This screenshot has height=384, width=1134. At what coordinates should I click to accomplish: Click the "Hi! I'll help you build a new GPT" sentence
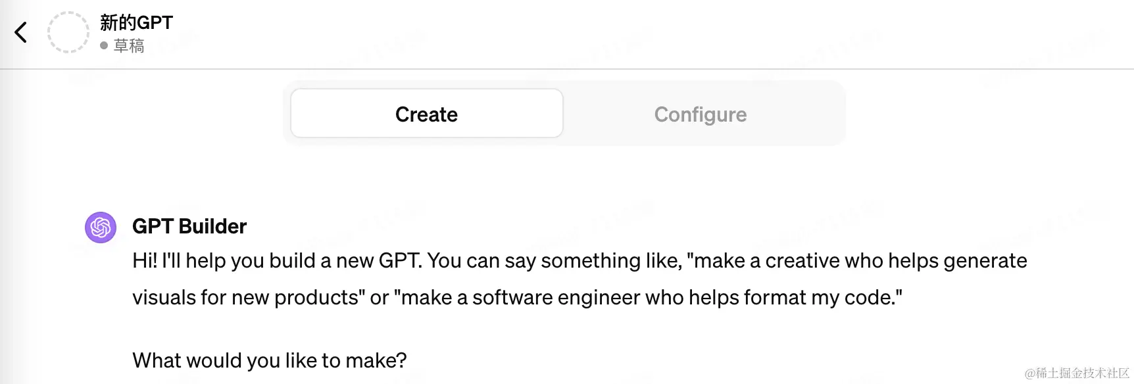click(x=277, y=260)
